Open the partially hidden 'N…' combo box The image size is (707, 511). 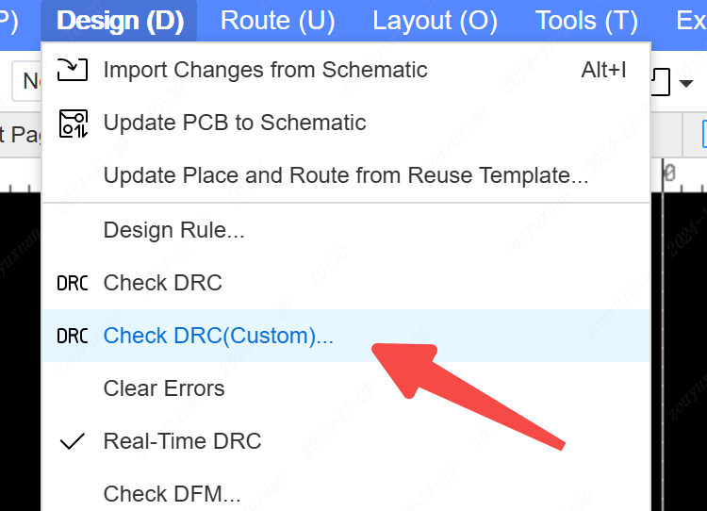tap(25, 82)
